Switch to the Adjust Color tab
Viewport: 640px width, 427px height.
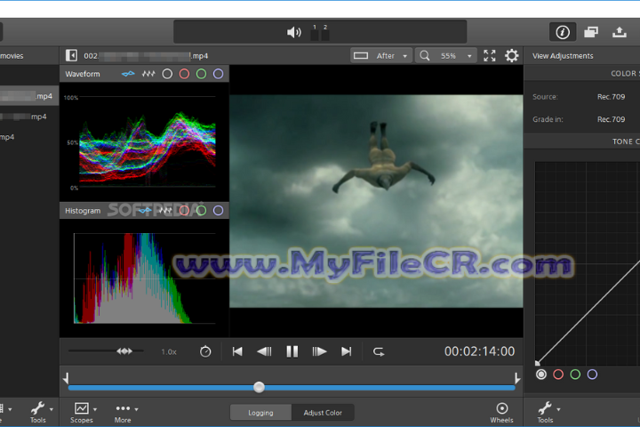[323, 413]
